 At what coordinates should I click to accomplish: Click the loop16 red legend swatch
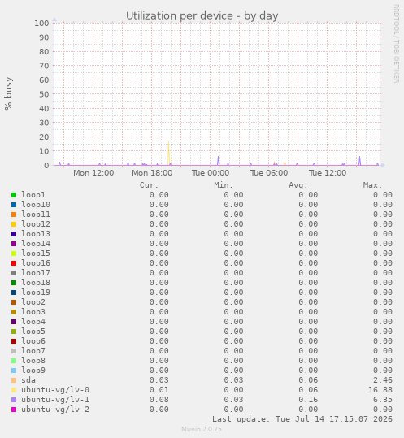point(14,263)
